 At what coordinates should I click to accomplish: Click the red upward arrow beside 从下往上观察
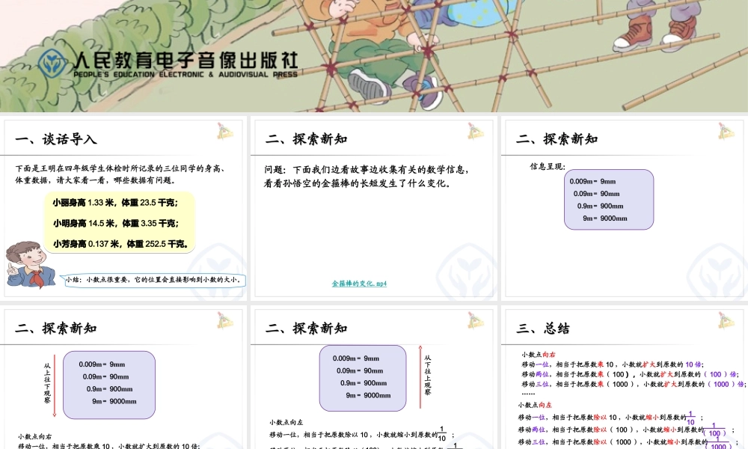coord(420,377)
